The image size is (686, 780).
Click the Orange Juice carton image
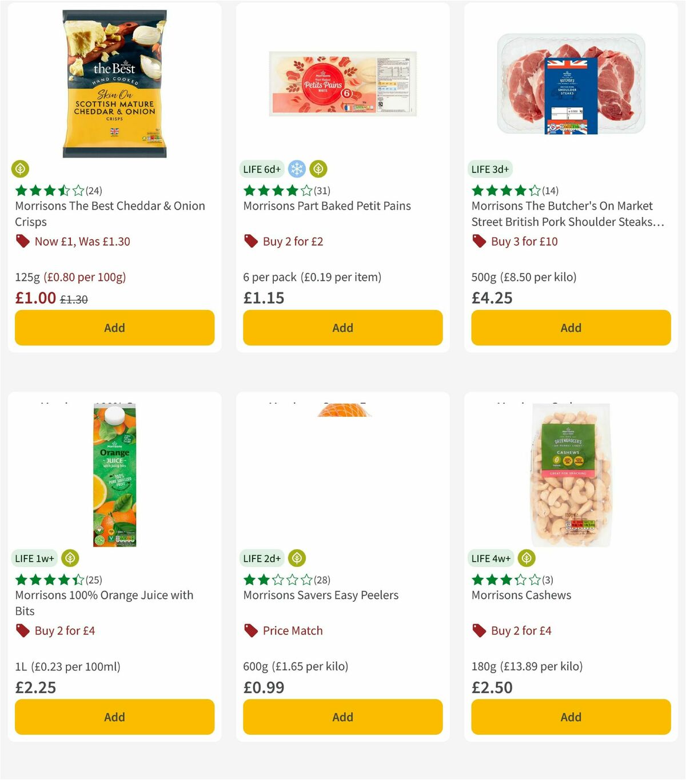tap(114, 474)
